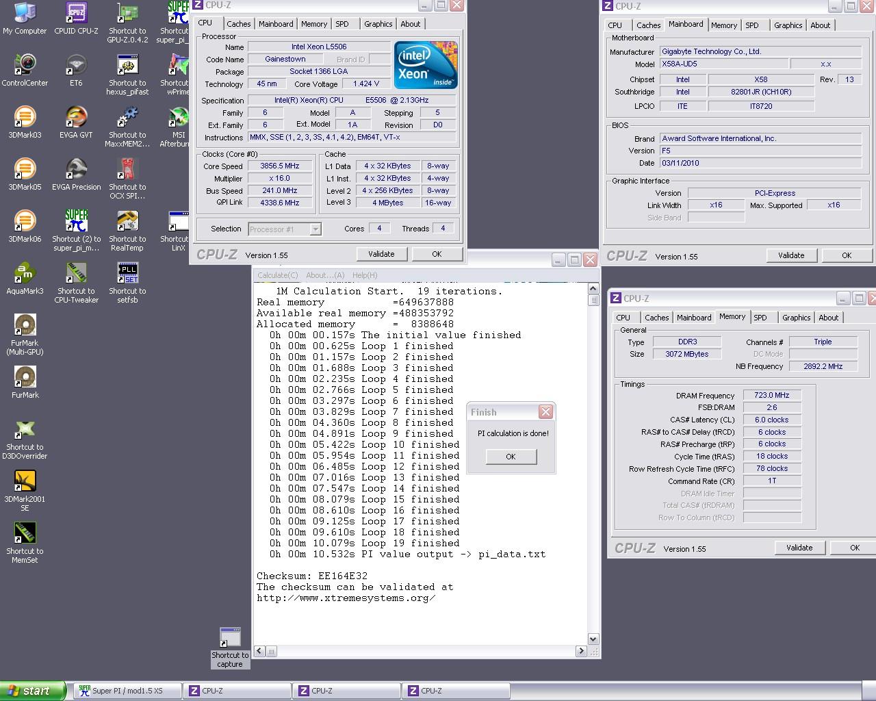The width and height of the screenshot is (876, 701).
Task: Click OK in Mainboard window
Action: click(x=847, y=255)
